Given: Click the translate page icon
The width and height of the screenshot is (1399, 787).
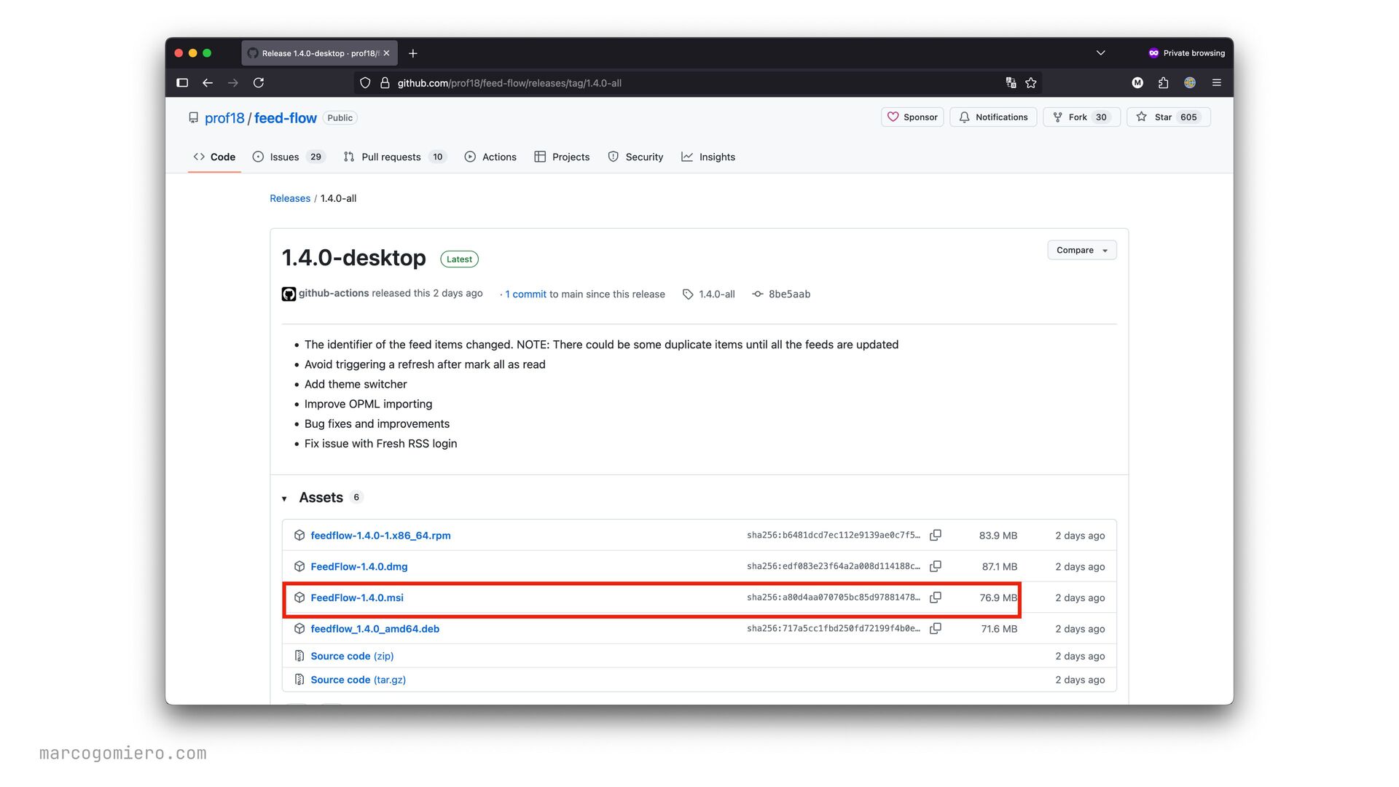Looking at the screenshot, I should click(x=1011, y=83).
